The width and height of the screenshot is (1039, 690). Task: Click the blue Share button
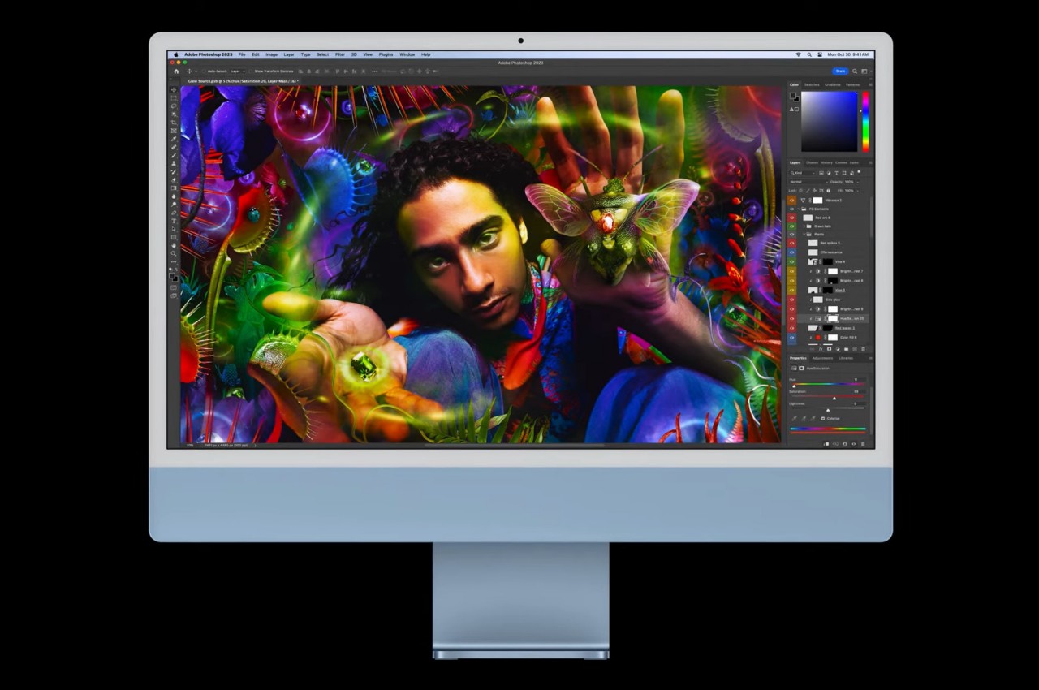(x=840, y=71)
